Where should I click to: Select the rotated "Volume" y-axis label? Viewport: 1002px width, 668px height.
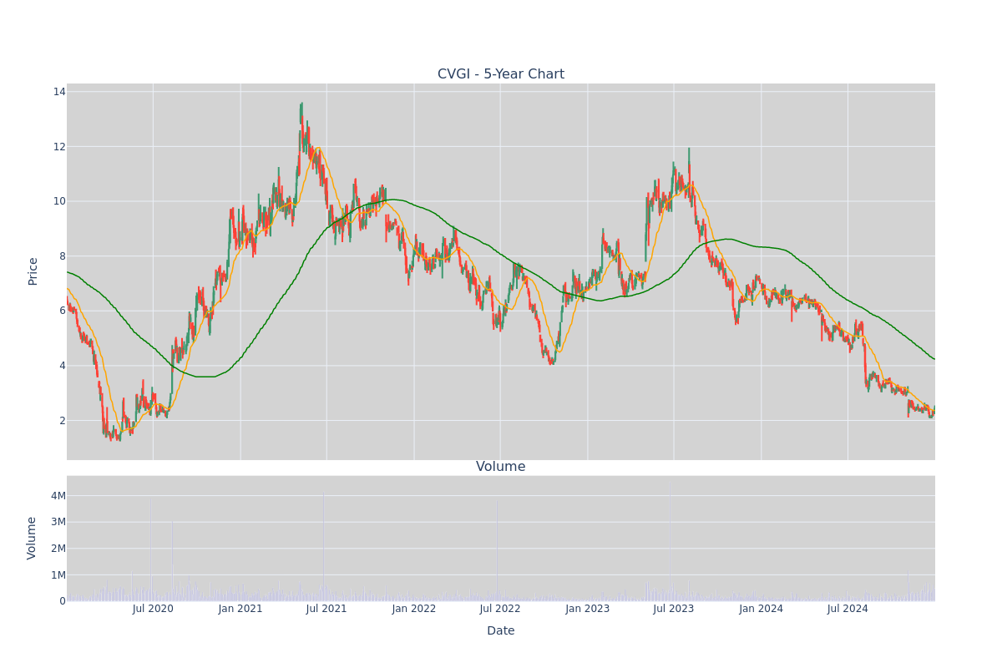click(33, 538)
